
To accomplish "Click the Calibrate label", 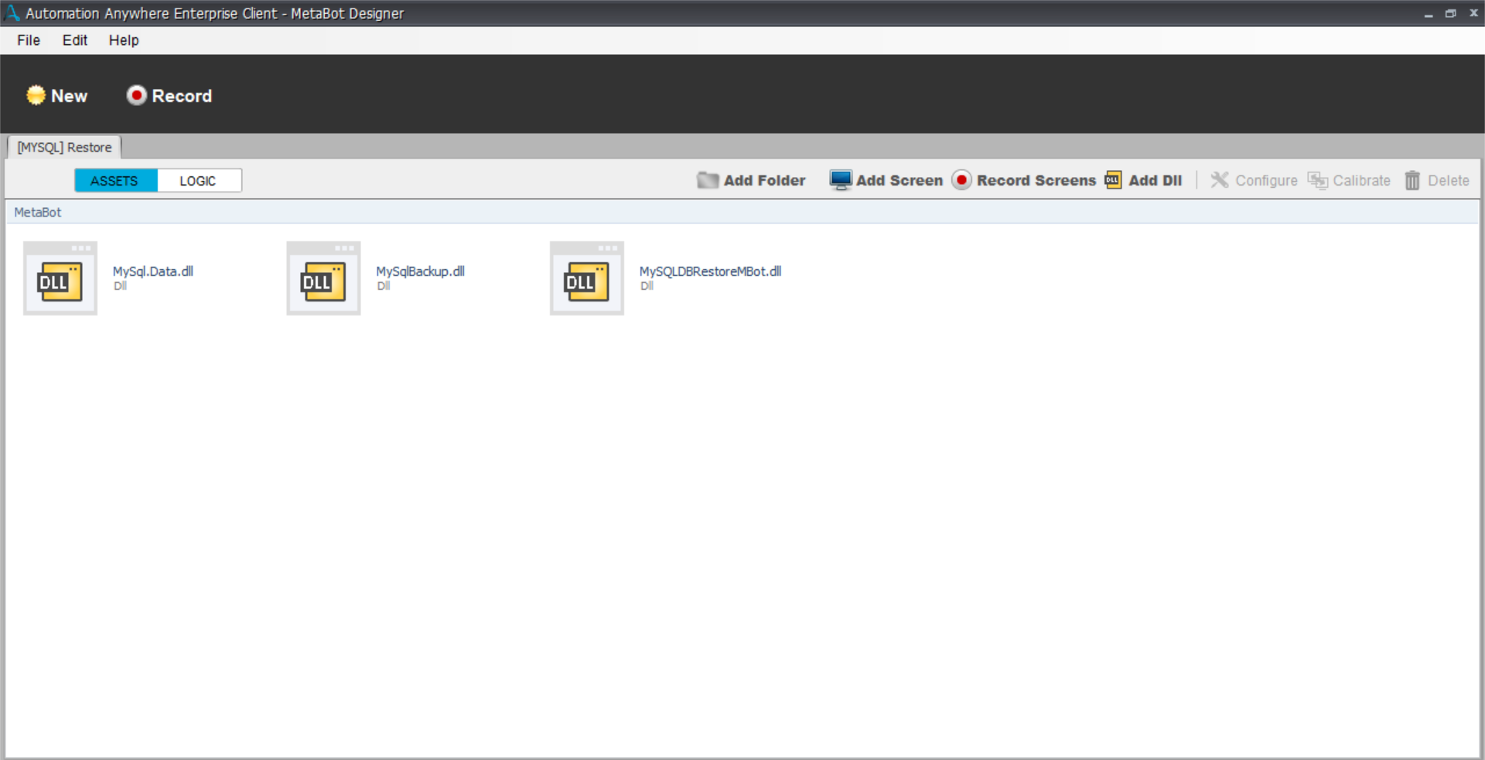I will (x=1361, y=180).
